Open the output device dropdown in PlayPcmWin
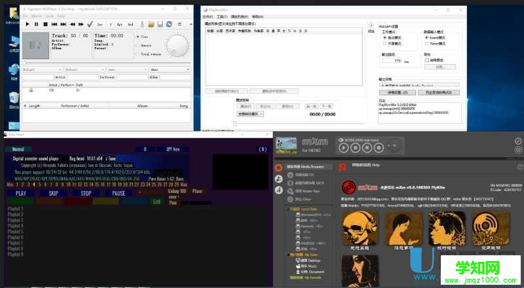The width and height of the screenshot is (524, 288). (x=419, y=85)
